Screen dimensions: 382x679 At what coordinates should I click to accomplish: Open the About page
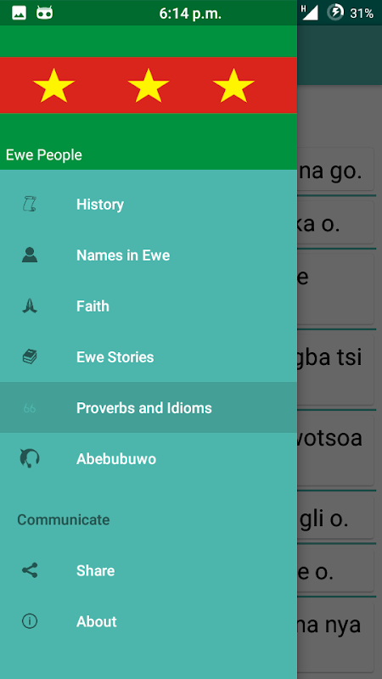(149, 621)
